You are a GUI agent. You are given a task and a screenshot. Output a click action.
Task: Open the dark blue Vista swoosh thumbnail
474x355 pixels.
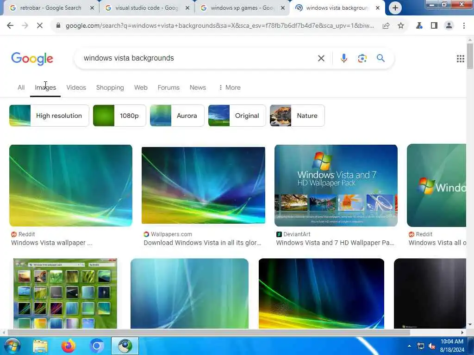click(321, 294)
